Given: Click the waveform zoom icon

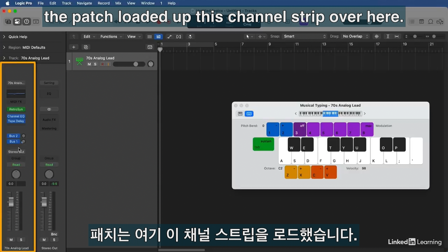Looking at the screenshot, I should [377, 36].
